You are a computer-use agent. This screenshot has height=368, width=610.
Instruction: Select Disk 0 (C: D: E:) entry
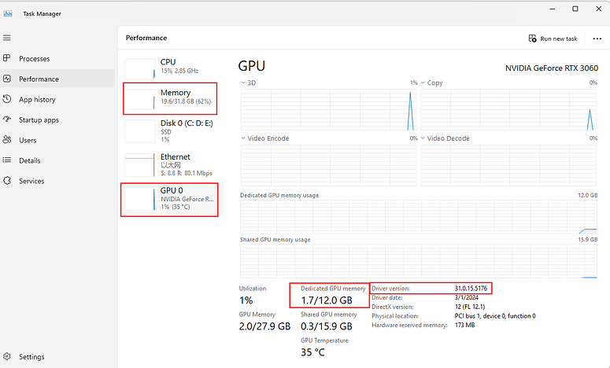click(x=169, y=131)
